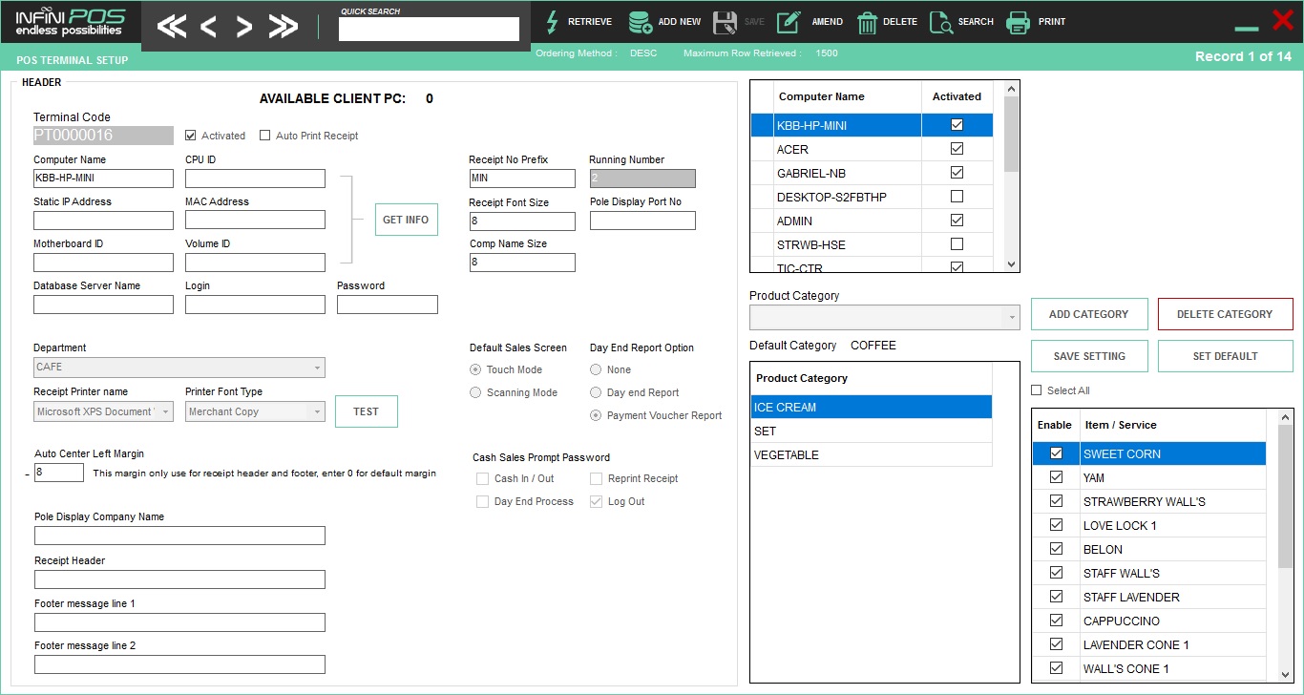Viewport: 1304px width, 695px height.
Task: Select ICE CREAM product category
Action: pos(871,408)
